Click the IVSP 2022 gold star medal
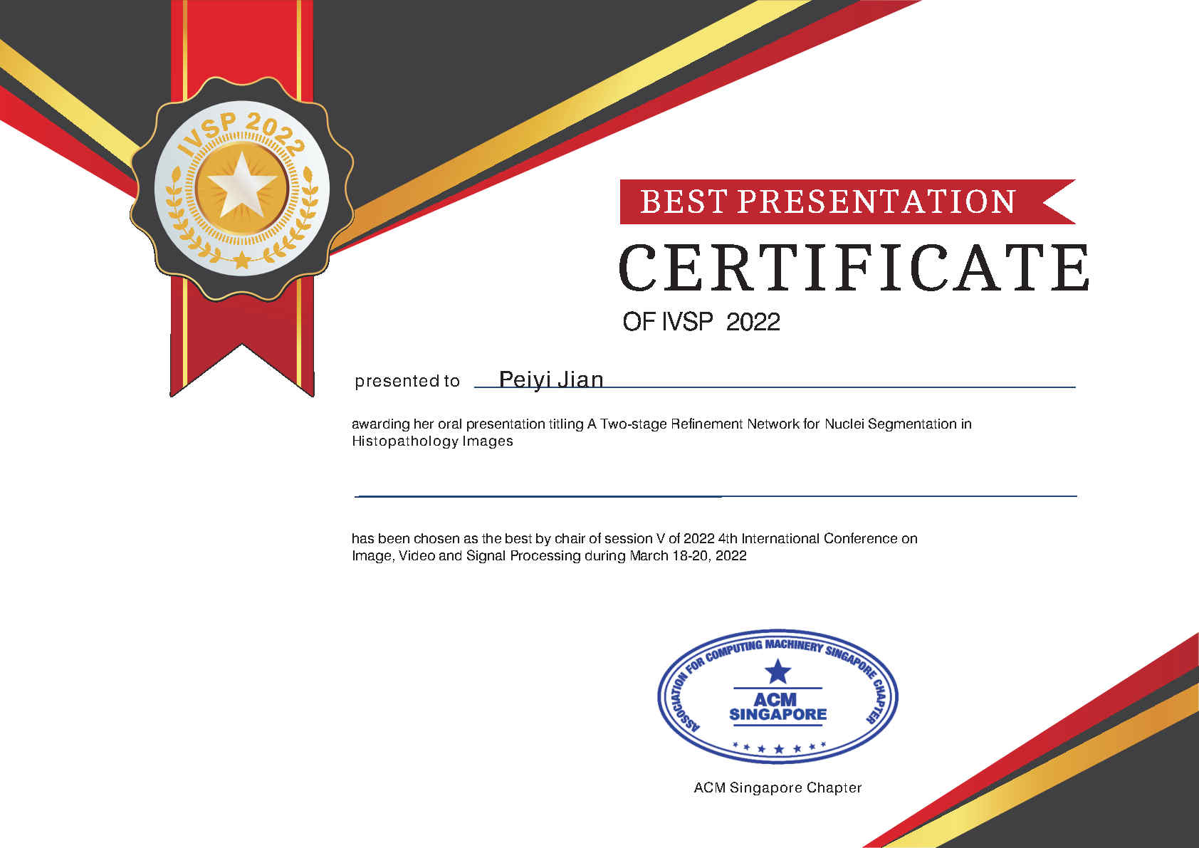 [242, 189]
